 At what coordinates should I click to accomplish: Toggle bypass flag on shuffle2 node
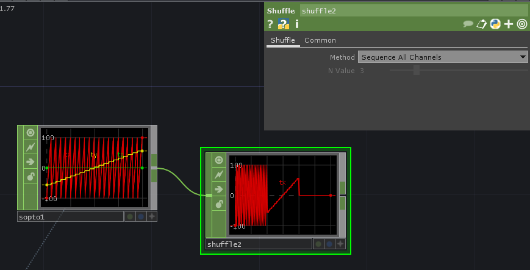coord(218,174)
